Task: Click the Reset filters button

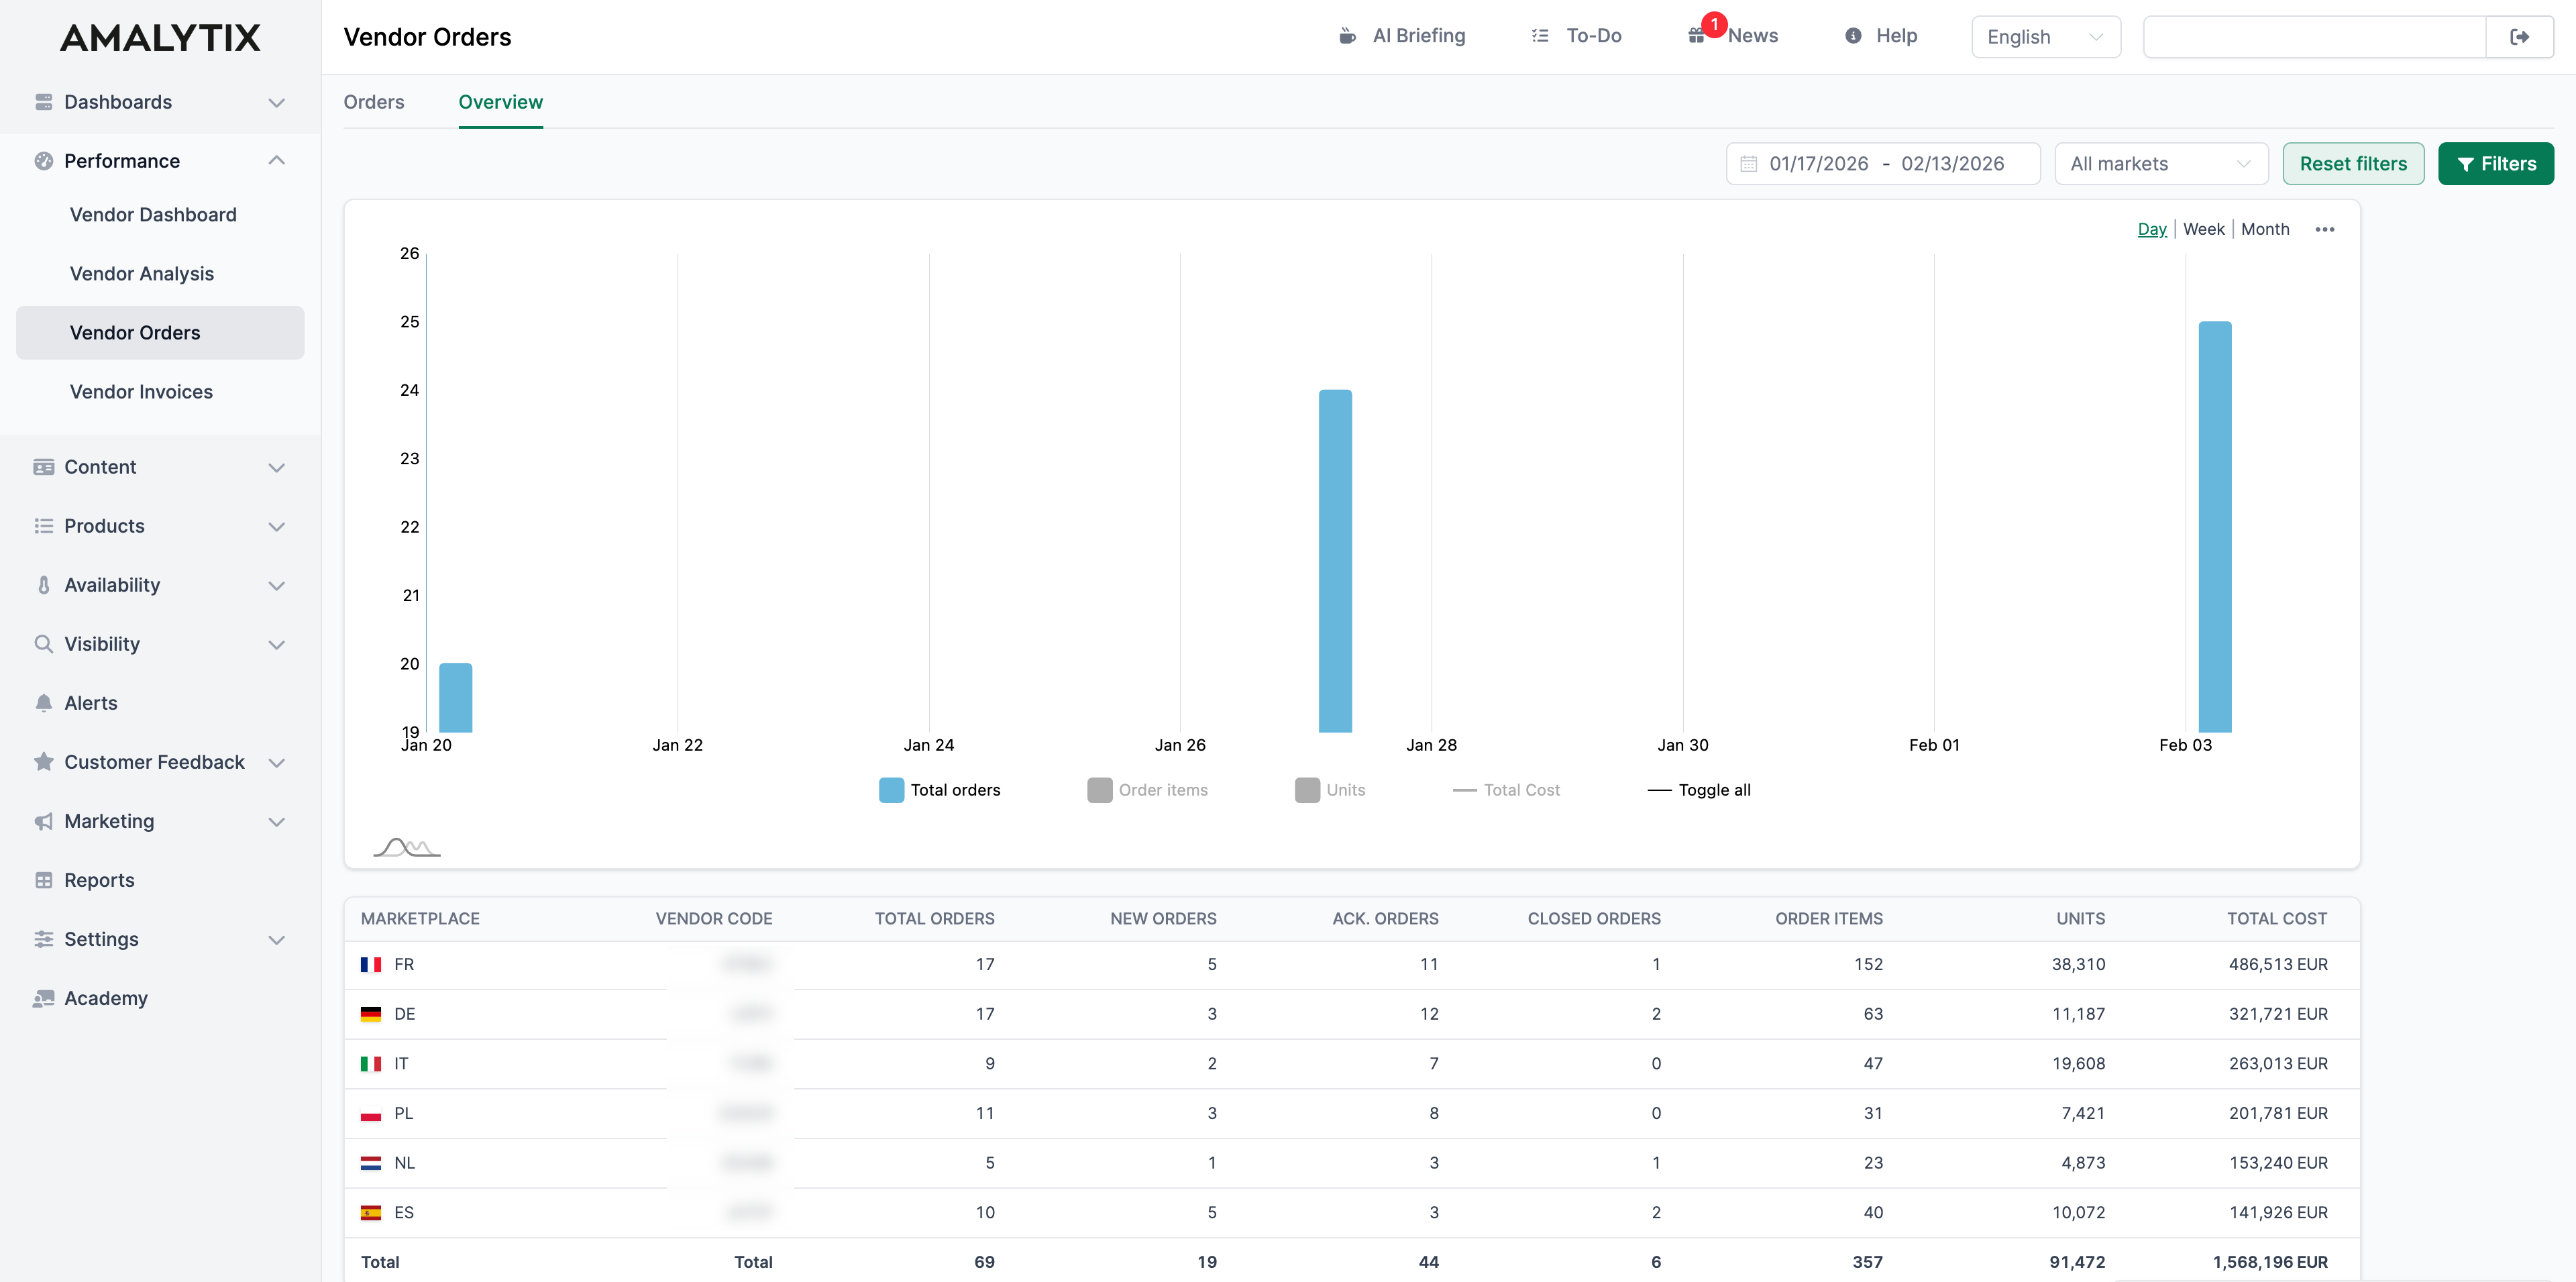Action: [2353, 163]
